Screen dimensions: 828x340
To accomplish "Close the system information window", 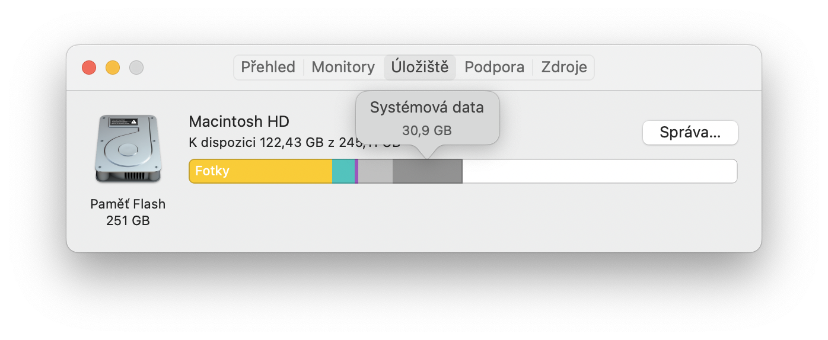I will point(89,68).
